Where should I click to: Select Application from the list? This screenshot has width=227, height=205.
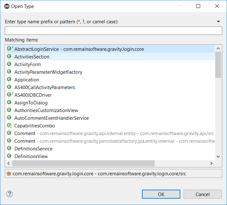pyautogui.click(x=27, y=80)
